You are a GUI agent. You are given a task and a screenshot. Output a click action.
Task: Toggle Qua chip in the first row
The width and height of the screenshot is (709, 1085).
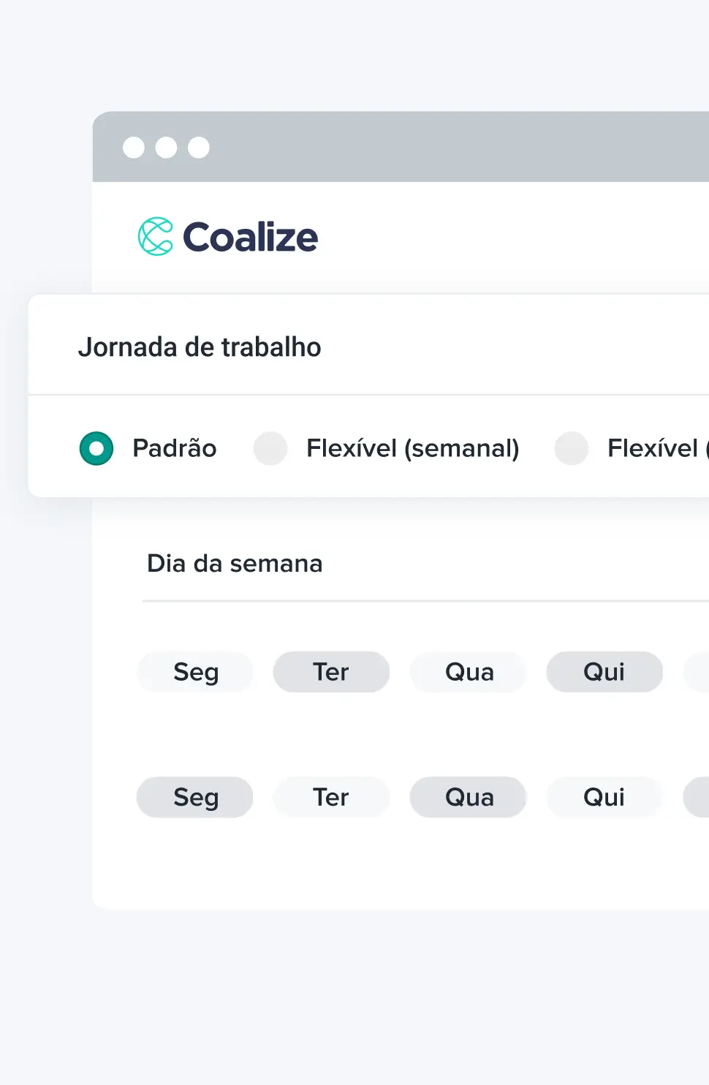click(469, 672)
